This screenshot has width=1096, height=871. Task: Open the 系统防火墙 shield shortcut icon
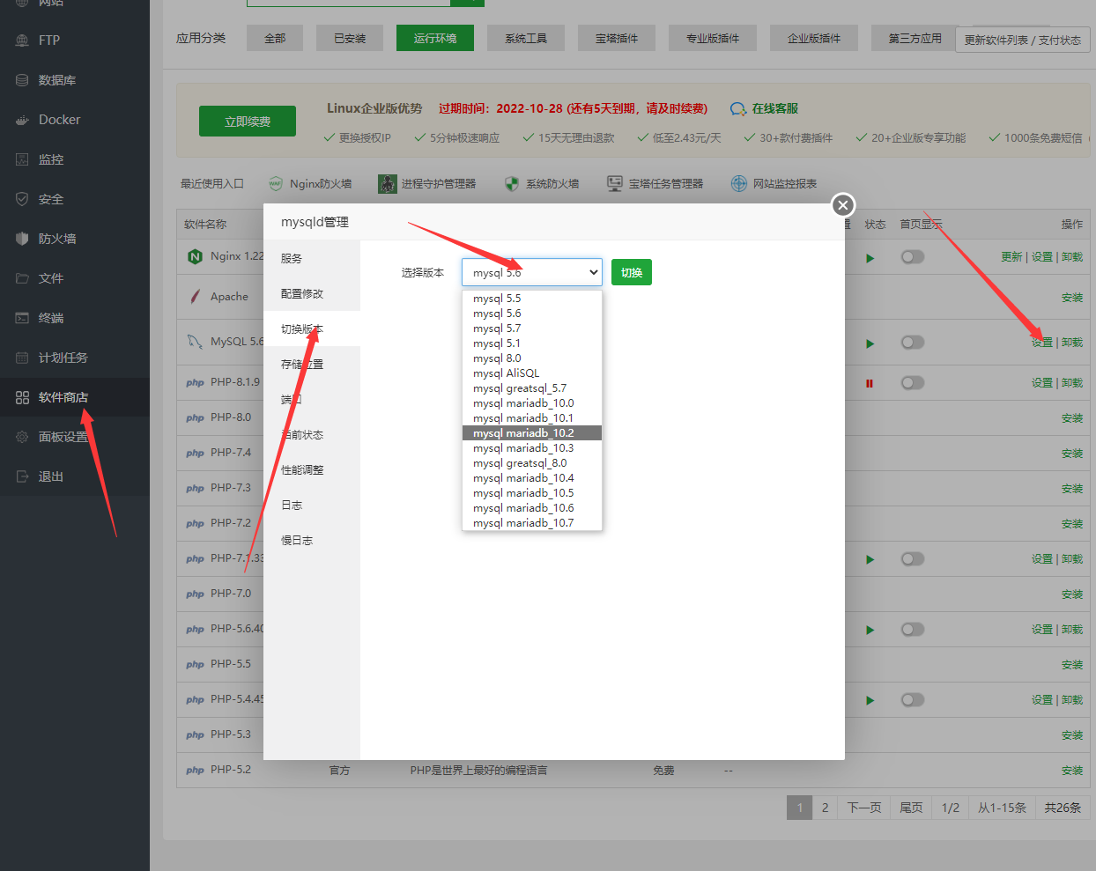[512, 183]
